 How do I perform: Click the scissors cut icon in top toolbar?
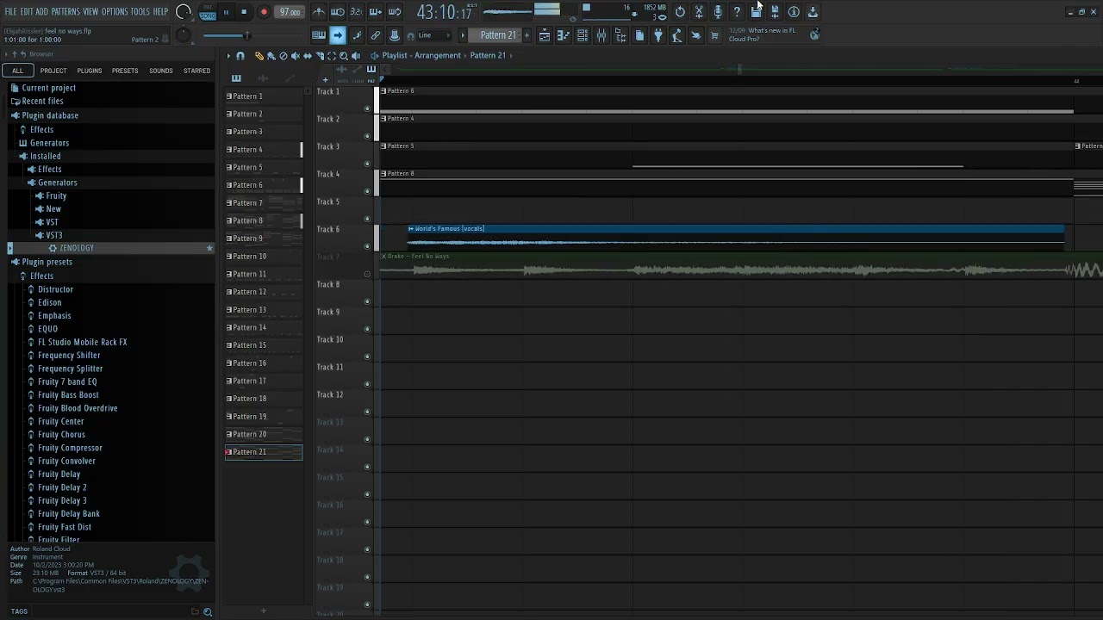699,12
